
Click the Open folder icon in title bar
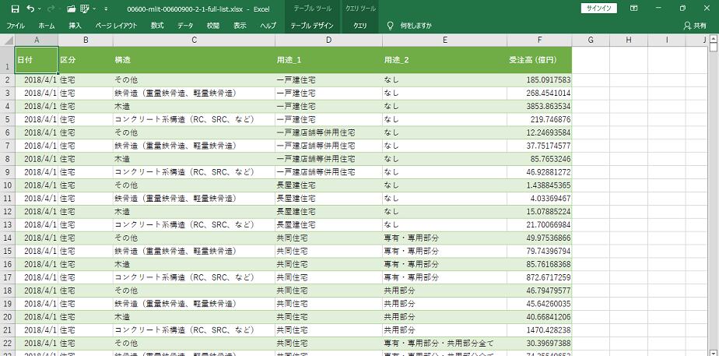(72, 9)
